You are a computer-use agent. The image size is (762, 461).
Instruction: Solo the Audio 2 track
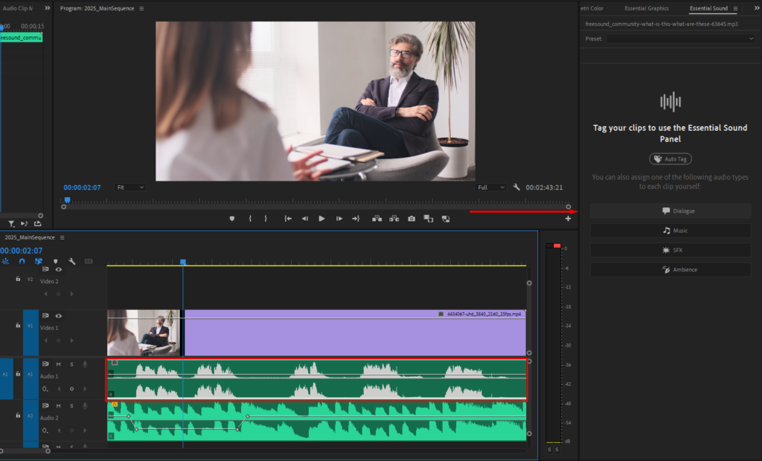[x=71, y=406]
